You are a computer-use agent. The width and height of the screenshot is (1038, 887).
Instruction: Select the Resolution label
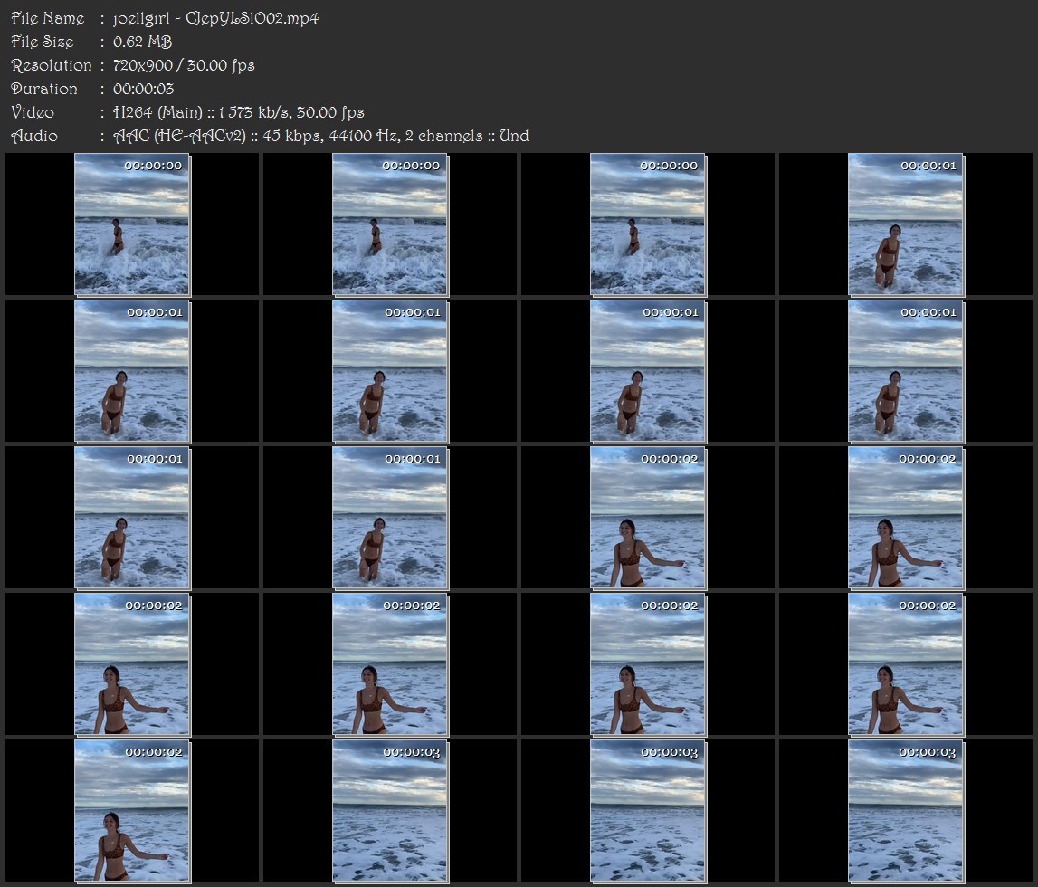point(52,65)
